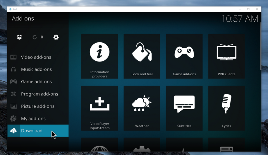Screen dimensions: 268x155
Task: Click the headphones icon beside Music add-ons
Action: (13, 69)
